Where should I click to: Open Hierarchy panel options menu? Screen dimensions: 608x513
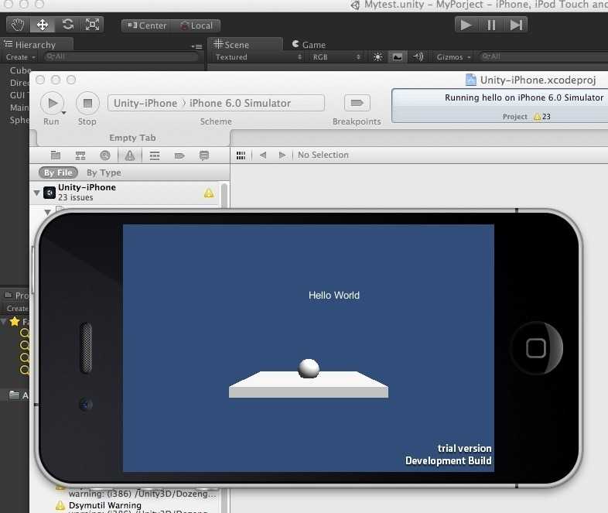pyautogui.click(x=196, y=46)
